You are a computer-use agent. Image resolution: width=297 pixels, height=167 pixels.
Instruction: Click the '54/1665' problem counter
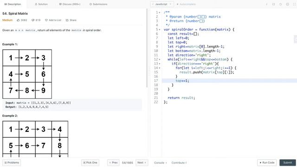point(128,163)
